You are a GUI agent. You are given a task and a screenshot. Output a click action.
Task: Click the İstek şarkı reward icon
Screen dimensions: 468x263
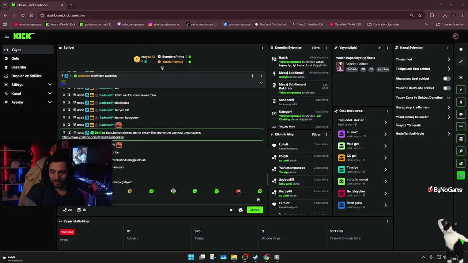[x=341, y=205]
